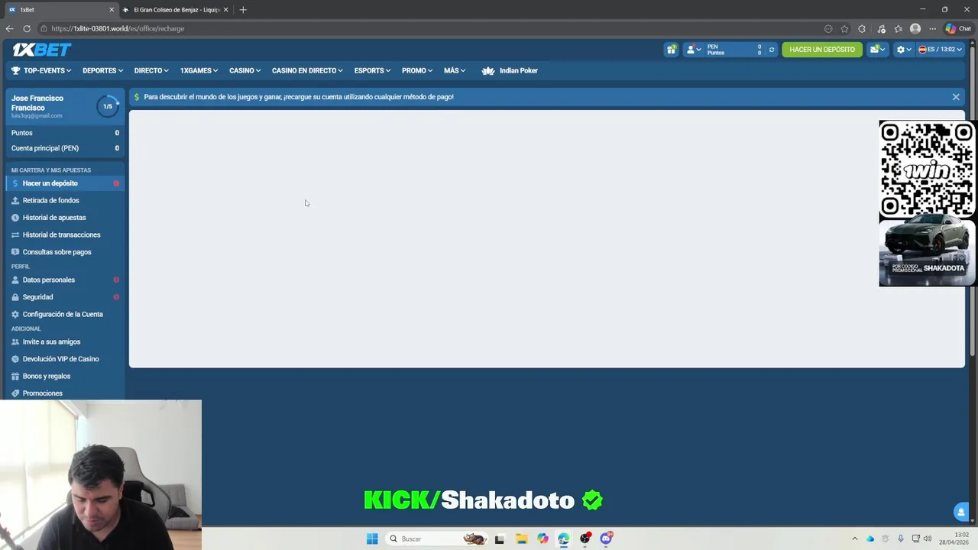Expand the ESPORTS menu

point(372,70)
